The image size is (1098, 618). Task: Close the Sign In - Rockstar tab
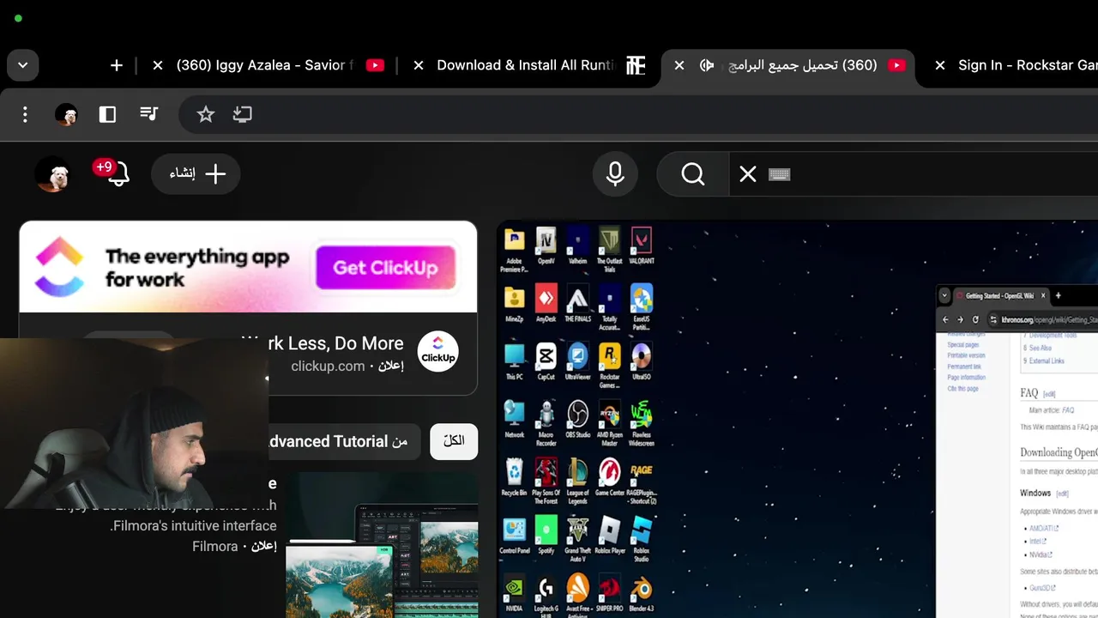[x=940, y=65]
